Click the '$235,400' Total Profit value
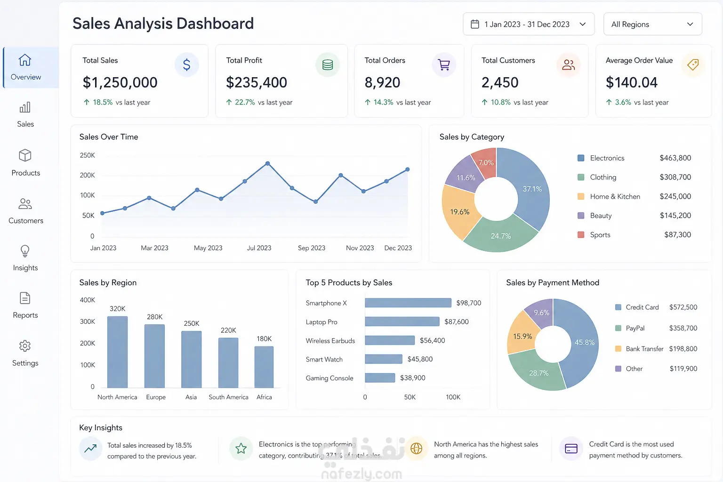Image resolution: width=723 pixels, height=482 pixels. (257, 82)
